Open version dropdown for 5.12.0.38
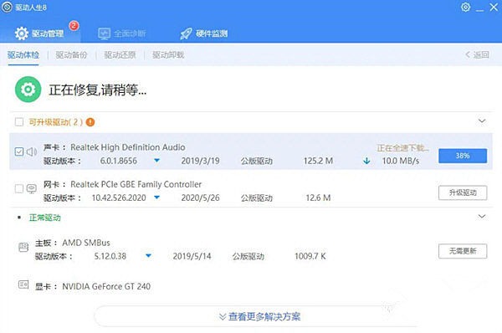The height and width of the screenshot is (333, 502). point(148,255)
